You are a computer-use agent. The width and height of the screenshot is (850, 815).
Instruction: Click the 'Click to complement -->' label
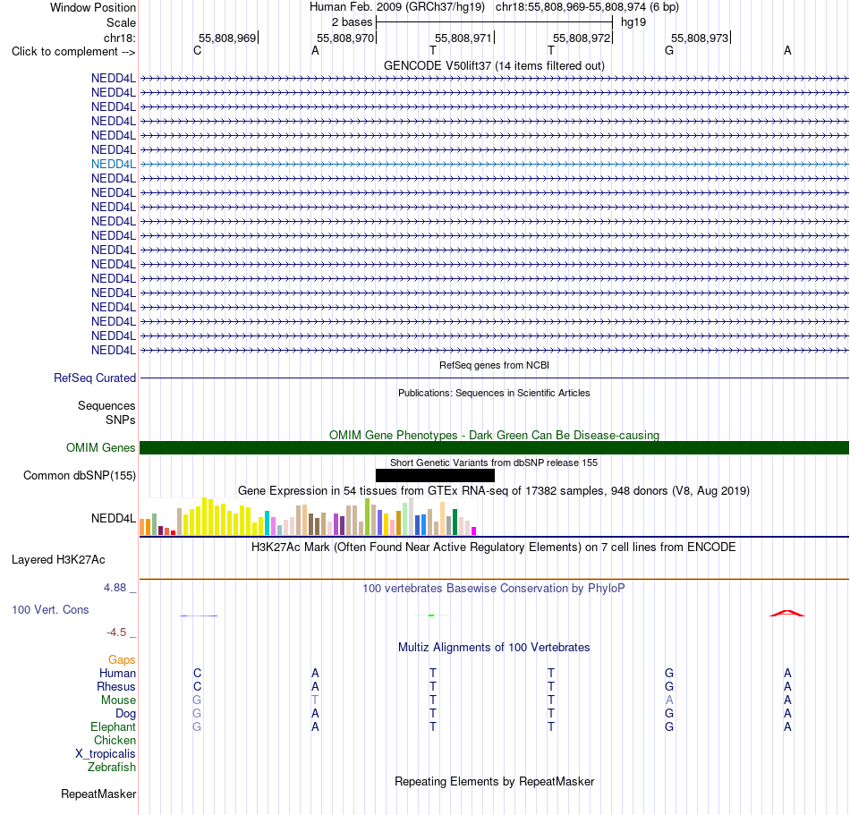[73, 52]
